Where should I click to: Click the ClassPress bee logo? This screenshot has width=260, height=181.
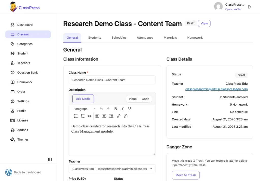coord(13,7)
